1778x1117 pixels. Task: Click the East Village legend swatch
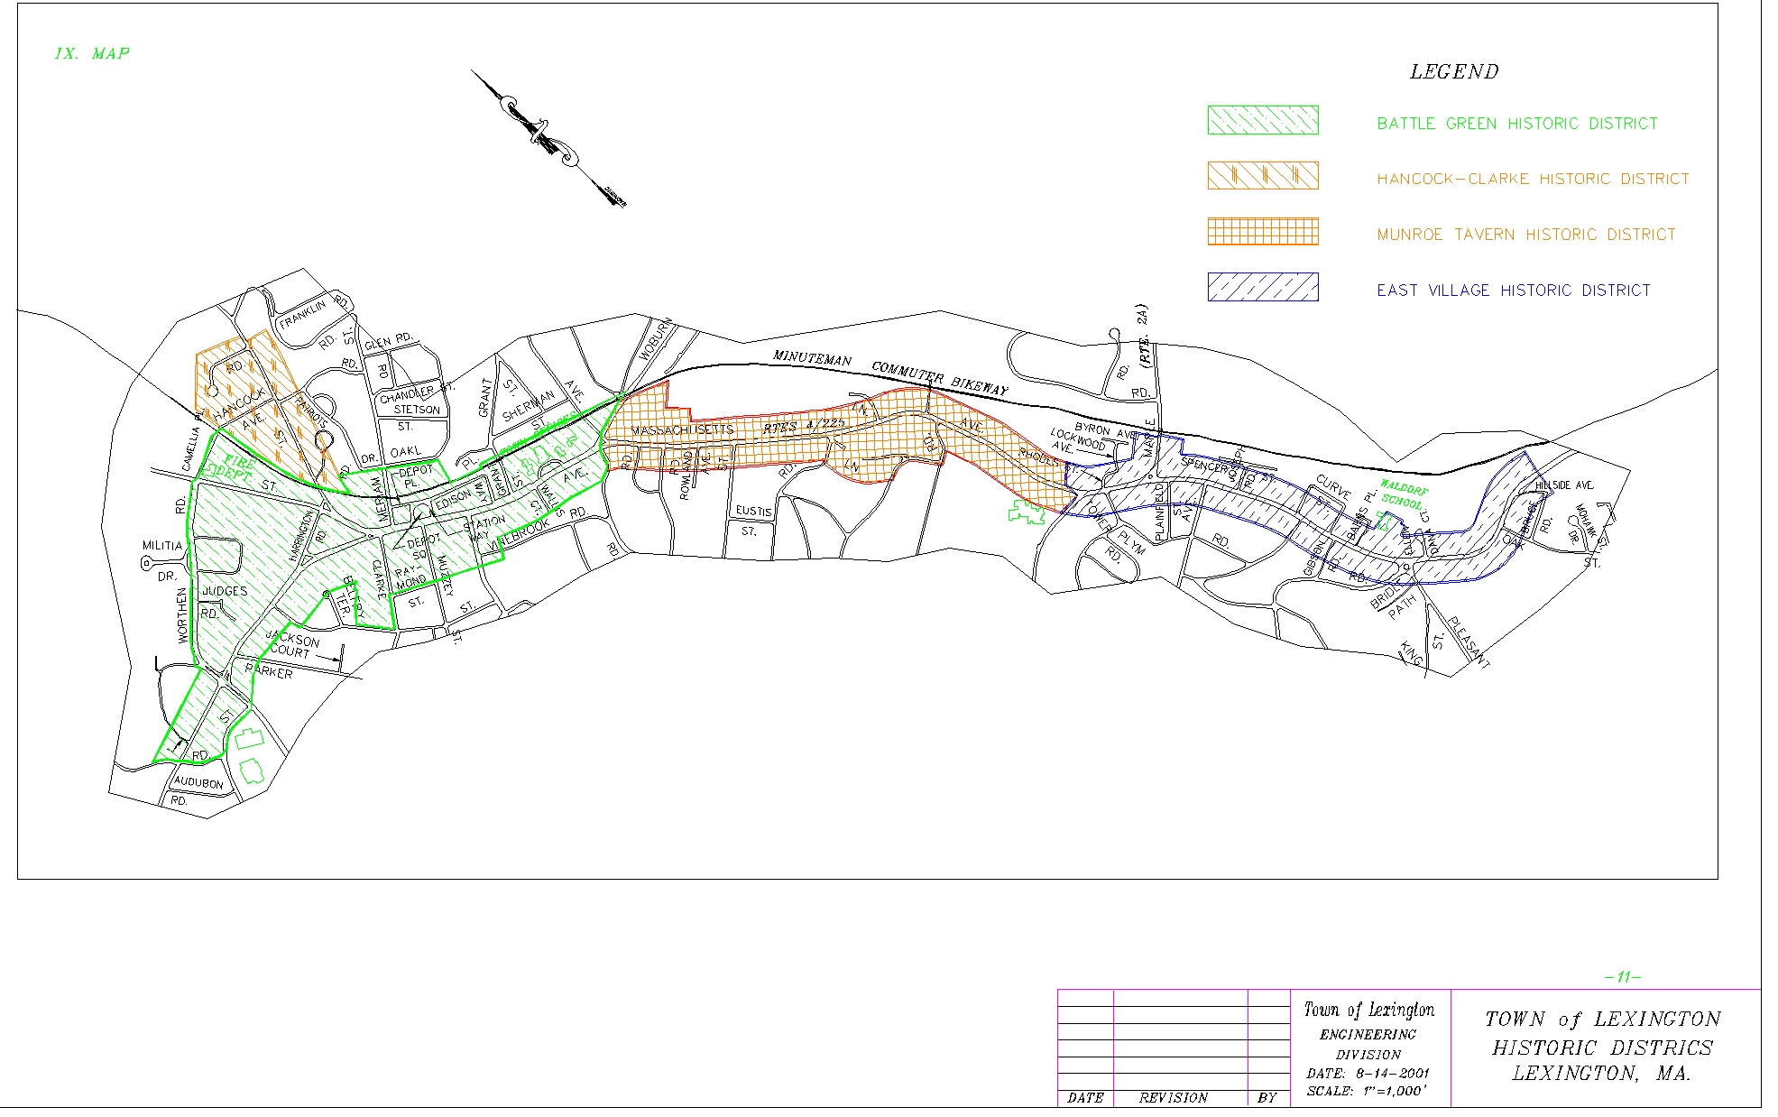point(1262,287)
